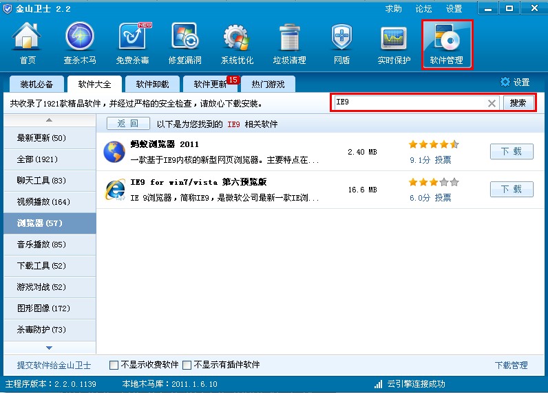Image resolution: width=548 pixels, height=393 pixels.
Task: Open the 首页 home icon
Action: click(x=27, y=43)
